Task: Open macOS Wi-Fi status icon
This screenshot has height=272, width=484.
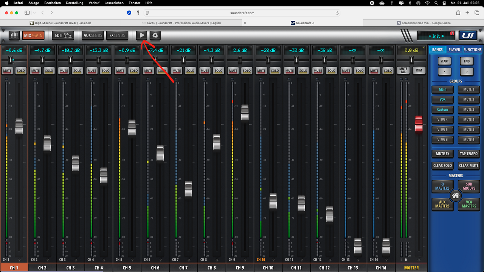Action: pyautogui.click(x=427, y=3)
